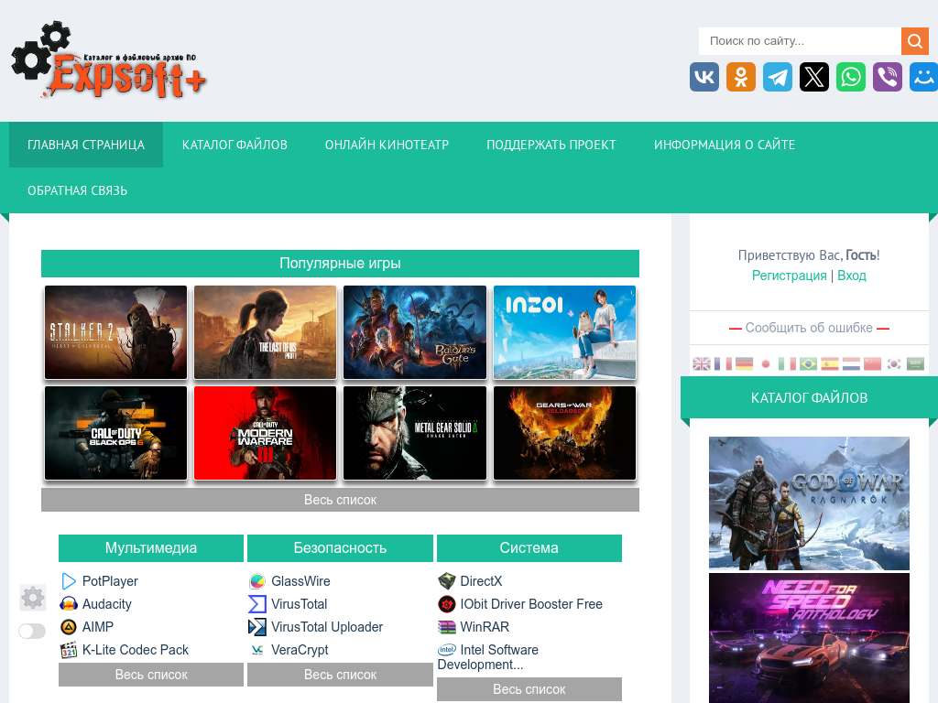
Task: Click the Регистрация link
Action: [x=789, y=276]
